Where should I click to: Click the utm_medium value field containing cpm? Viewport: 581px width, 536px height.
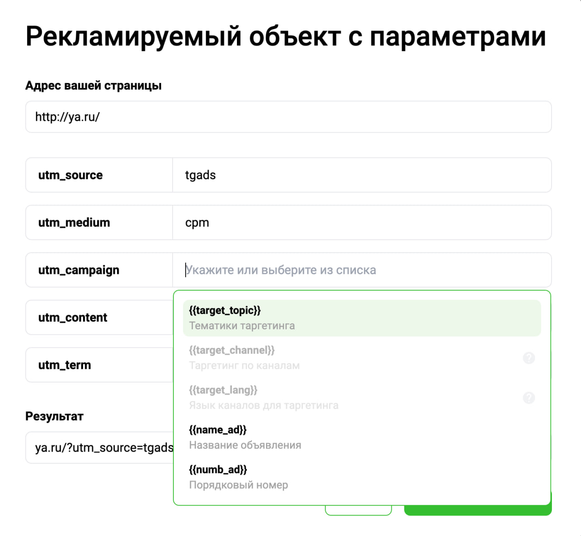tap(361, 223)
